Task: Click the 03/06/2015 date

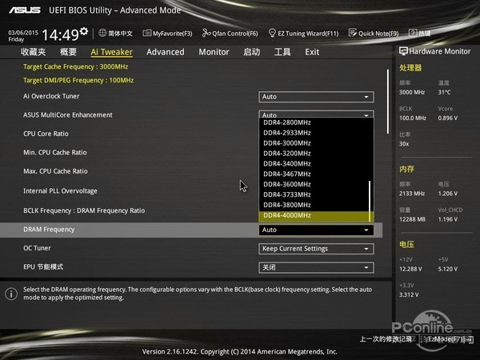Action: pos(23,33)
